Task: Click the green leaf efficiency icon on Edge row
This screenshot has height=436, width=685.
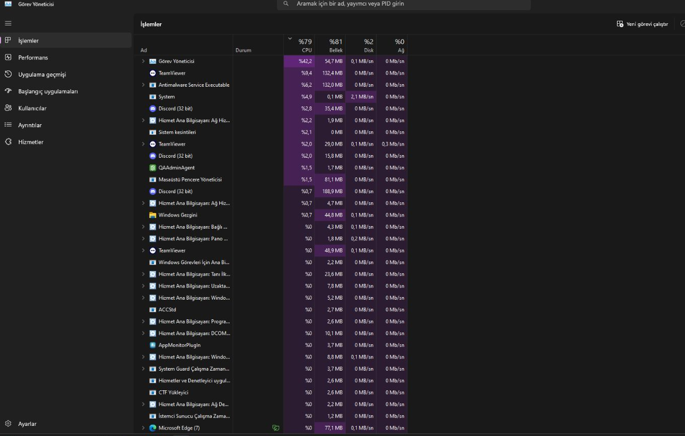Action: tap(276, 428)
